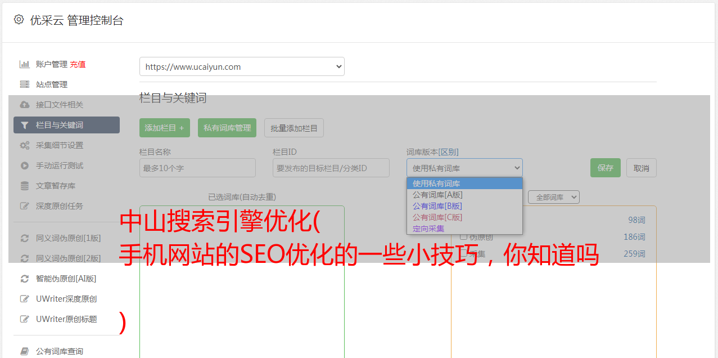The image size is (718, 358).
Task: Open the 全部词库 filter dropdown
Action: [554, 197]
